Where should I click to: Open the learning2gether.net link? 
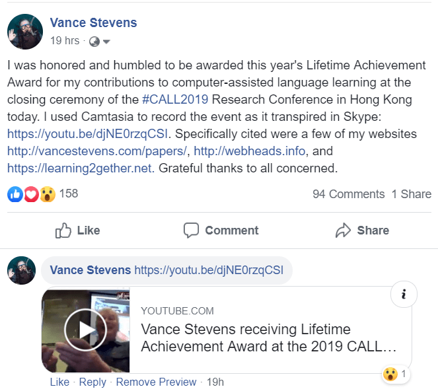[80, 168]
